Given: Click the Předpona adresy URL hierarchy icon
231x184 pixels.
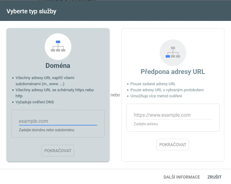Looking at the screenshot, I should pos(173,53).
